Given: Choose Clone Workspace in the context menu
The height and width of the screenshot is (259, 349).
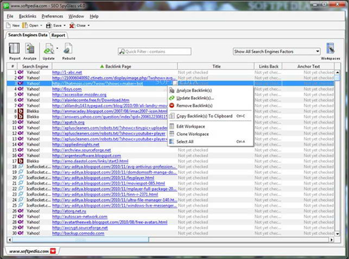Looking at the screenshot, I should pos(194,134).
